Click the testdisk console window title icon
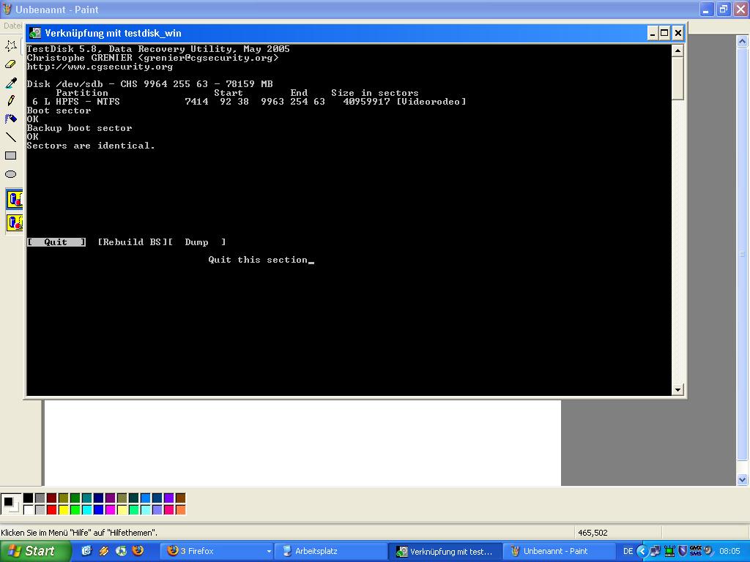 35,33
